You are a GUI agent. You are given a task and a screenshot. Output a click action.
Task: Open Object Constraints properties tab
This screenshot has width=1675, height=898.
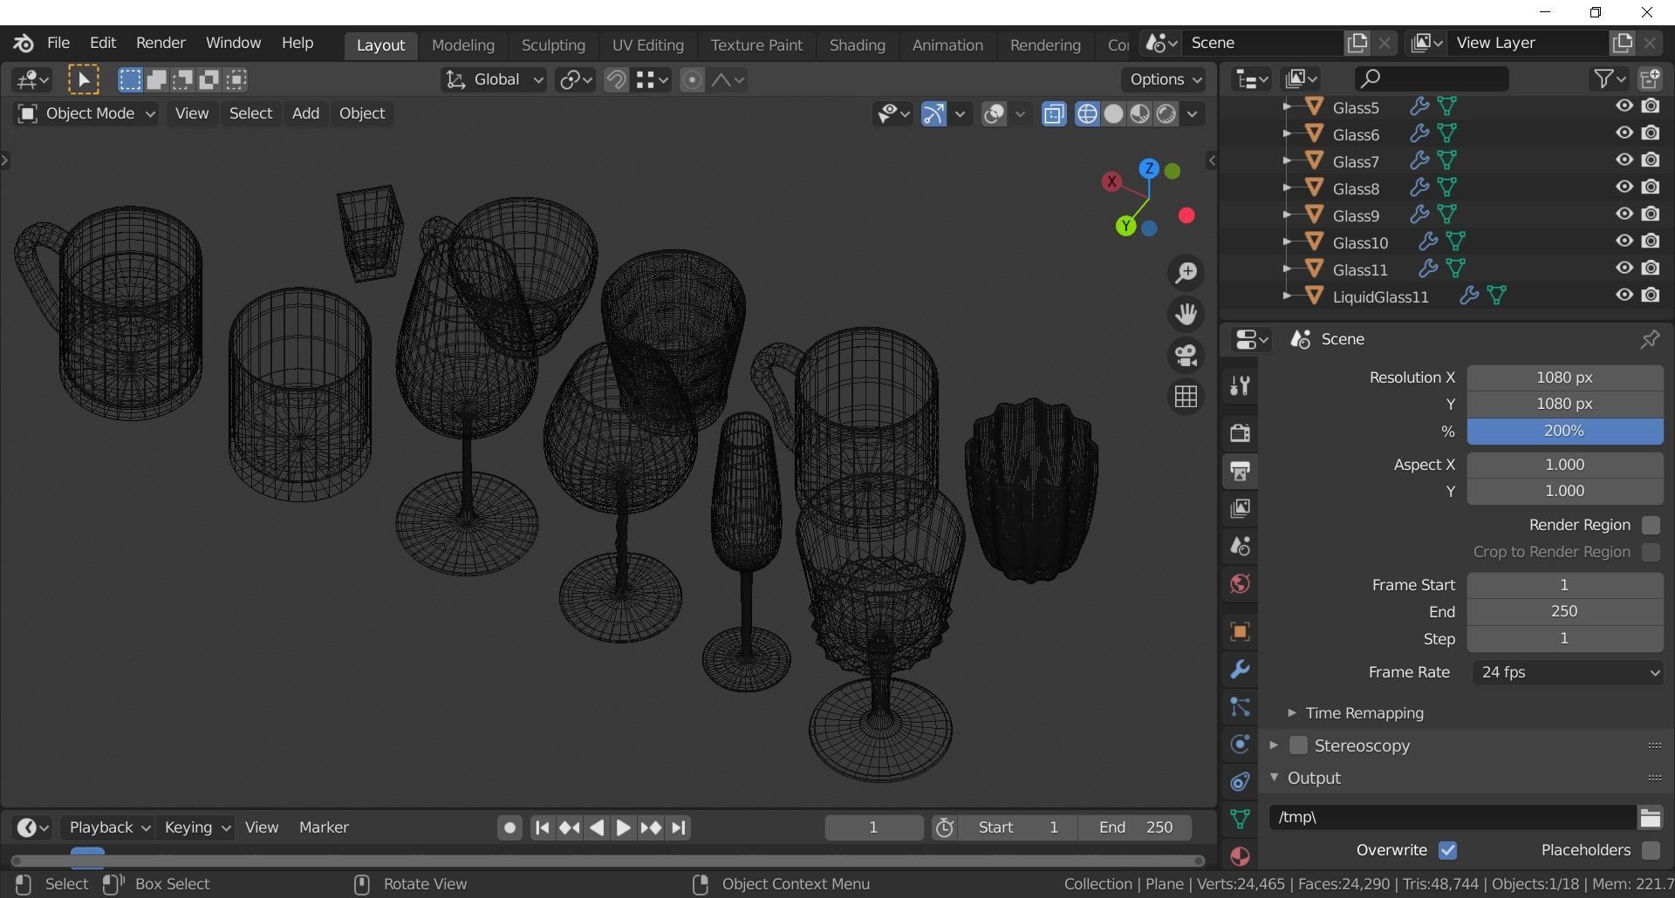pos(1240,781)
